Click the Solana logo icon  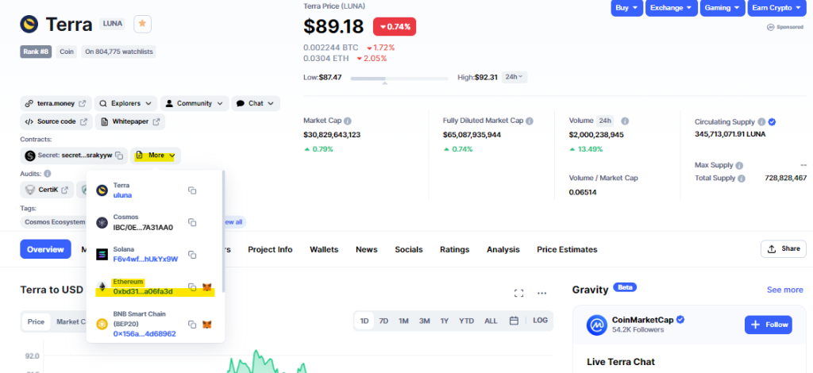coord(102,255)
